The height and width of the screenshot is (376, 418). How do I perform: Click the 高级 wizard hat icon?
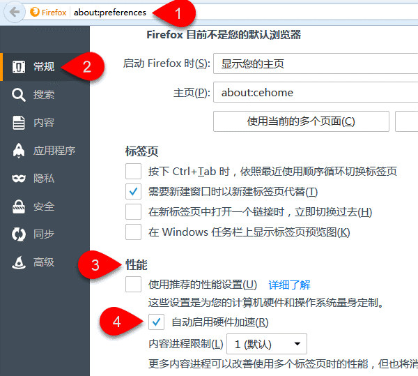click(x=19, y=262)
